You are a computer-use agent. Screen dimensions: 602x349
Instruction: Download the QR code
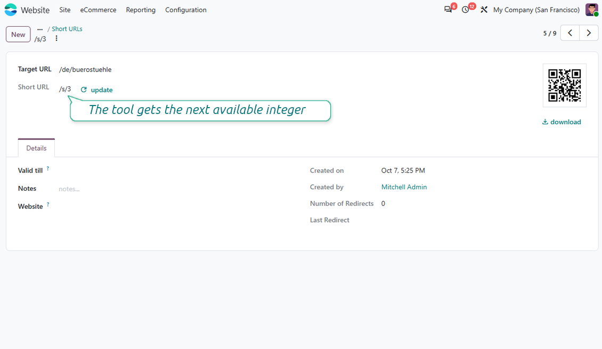(562, 122)
